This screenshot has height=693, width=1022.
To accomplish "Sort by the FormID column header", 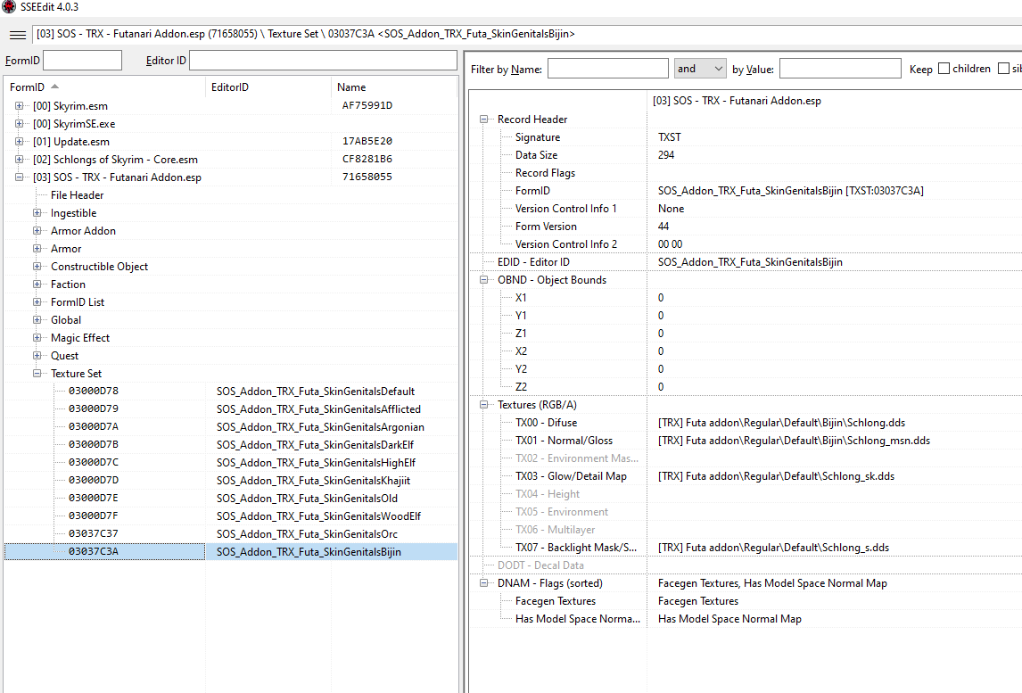I will (104, 87).
